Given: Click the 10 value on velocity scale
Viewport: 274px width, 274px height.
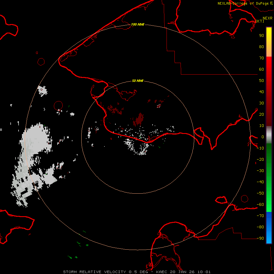Looking at the screenshot, I should (x=262, y=126).
